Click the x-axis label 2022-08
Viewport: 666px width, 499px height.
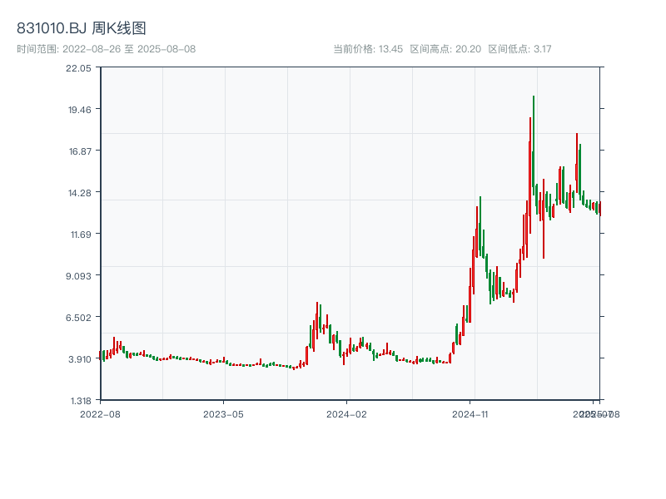tap(100, 413)
